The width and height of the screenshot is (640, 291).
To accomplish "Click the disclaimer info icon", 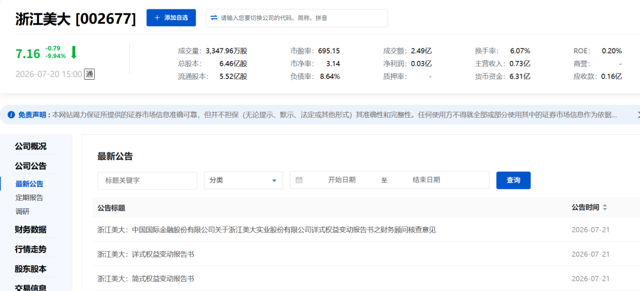I will click(11, 115).
